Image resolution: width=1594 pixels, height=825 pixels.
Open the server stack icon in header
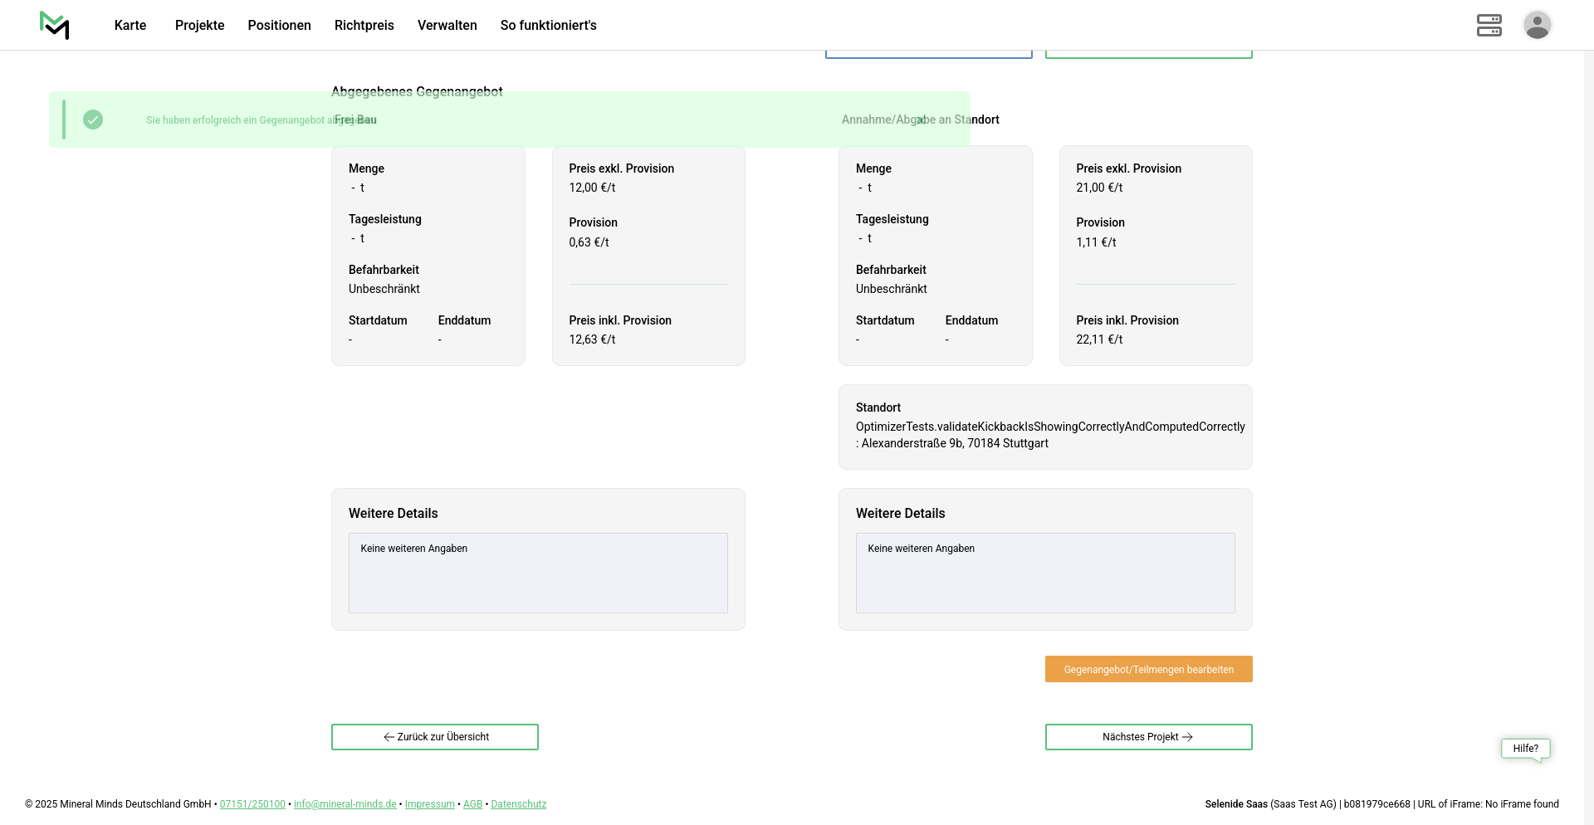[1489, 25]
